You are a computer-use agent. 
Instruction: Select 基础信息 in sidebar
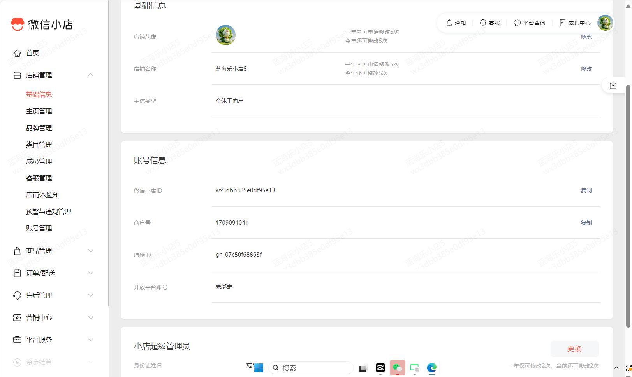click(x=39, y=94)
